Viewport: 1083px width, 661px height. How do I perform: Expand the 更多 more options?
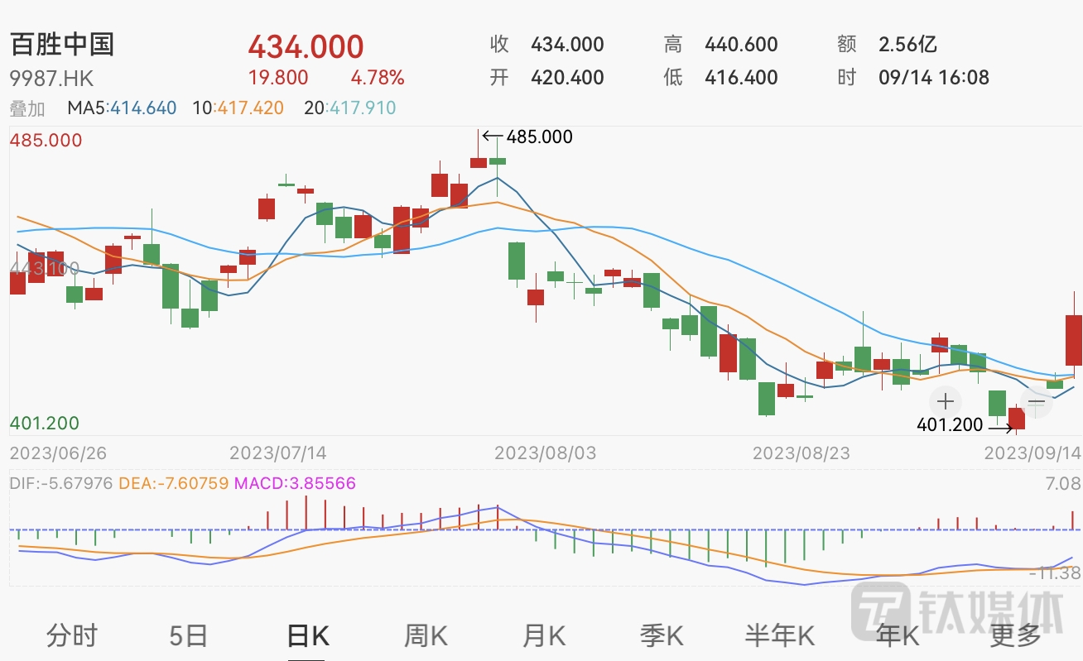pyautogui.click(x=1016, y=636)
